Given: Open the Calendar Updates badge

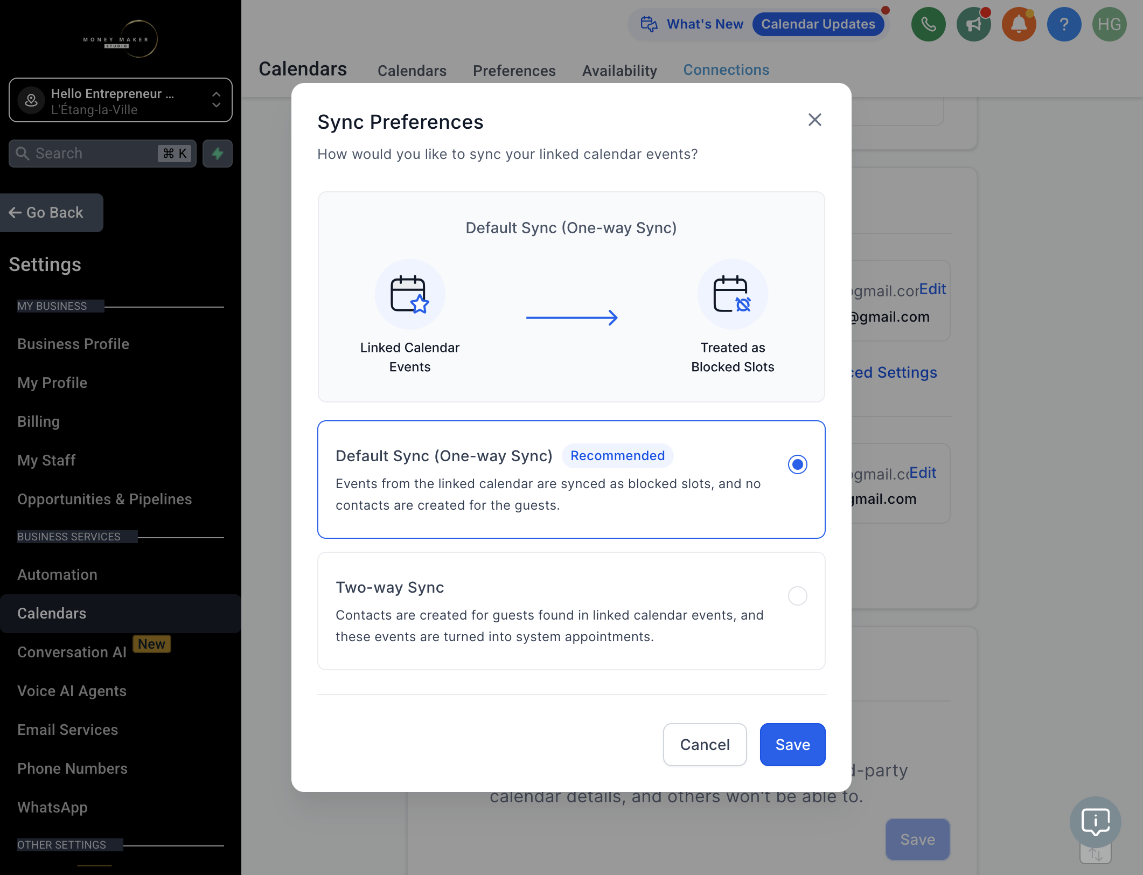Looking at the screenshot, I should point(818,24).
